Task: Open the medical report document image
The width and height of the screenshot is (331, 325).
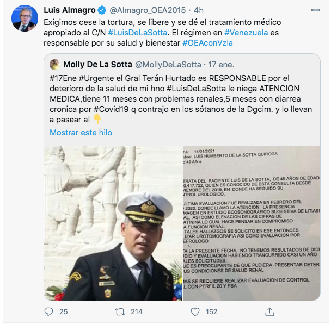Action: pos(252,223)
